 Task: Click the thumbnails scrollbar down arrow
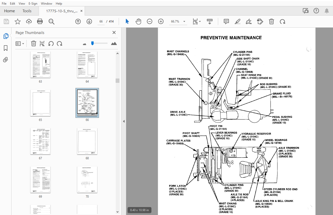tap(117, 212)
